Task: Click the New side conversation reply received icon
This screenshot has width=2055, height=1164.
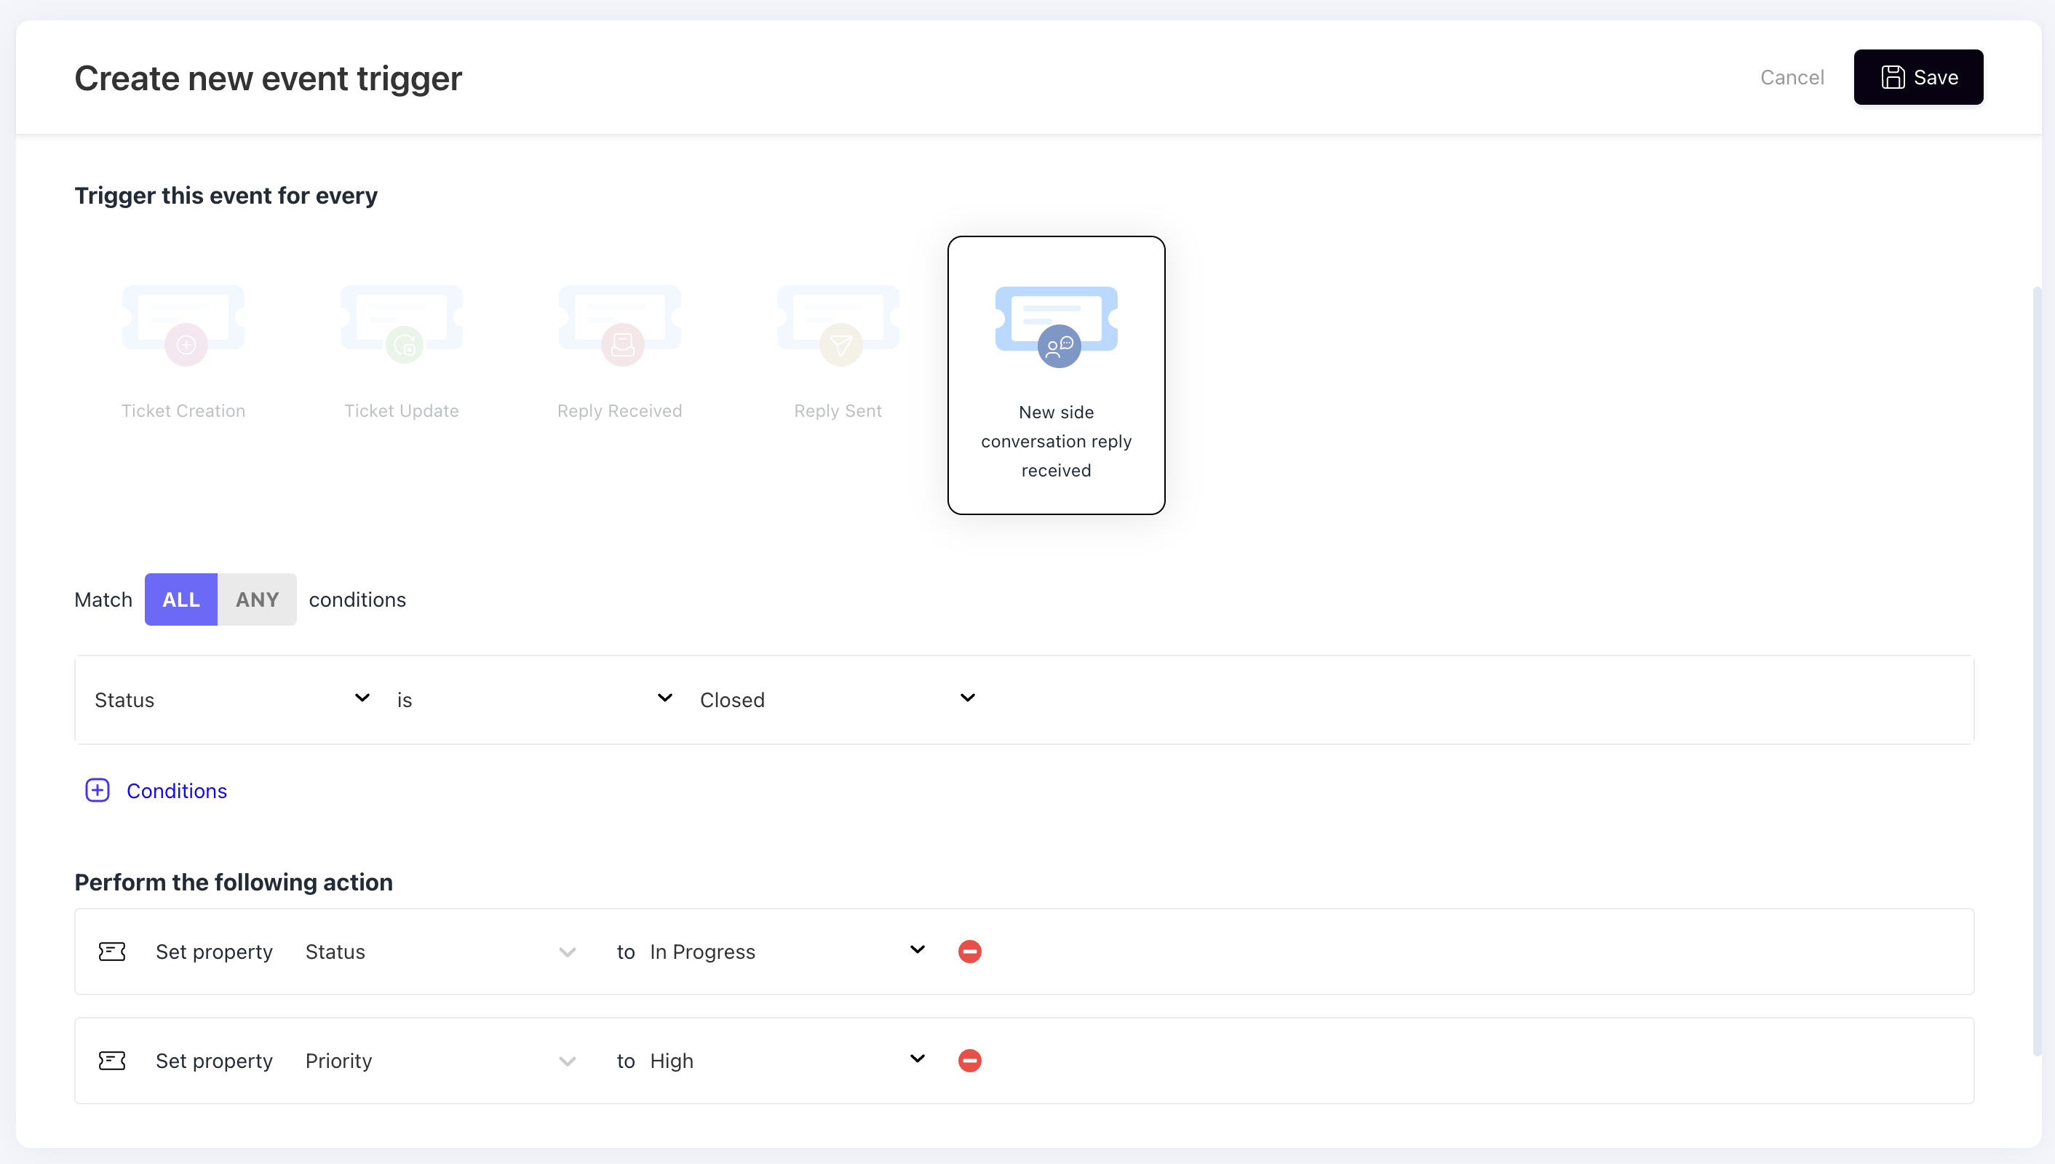Action: 1056,323
